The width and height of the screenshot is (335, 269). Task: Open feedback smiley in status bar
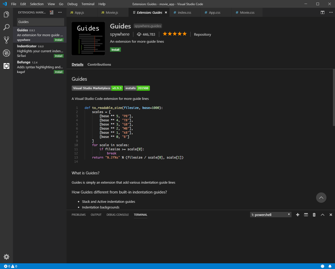pos(323,266)
